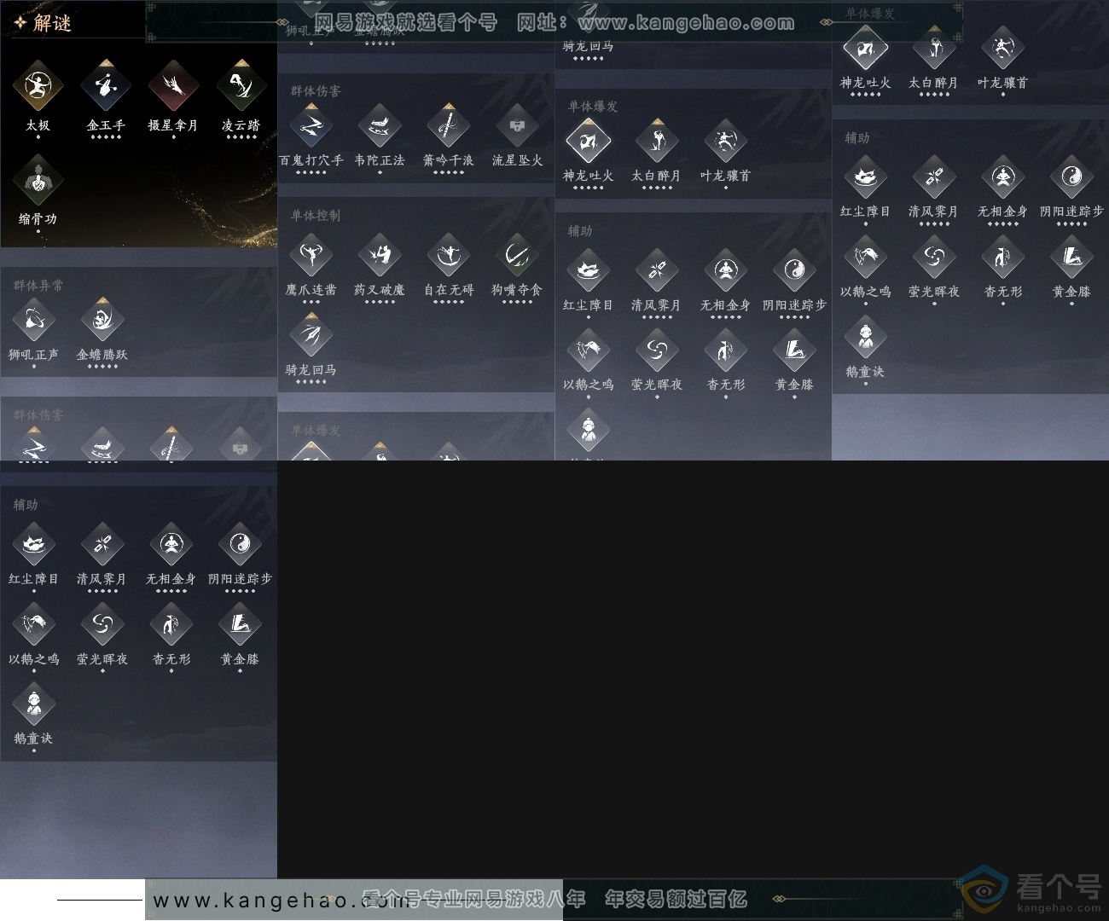Pick the 箫吟千浪 skill icon

[449, 126]
